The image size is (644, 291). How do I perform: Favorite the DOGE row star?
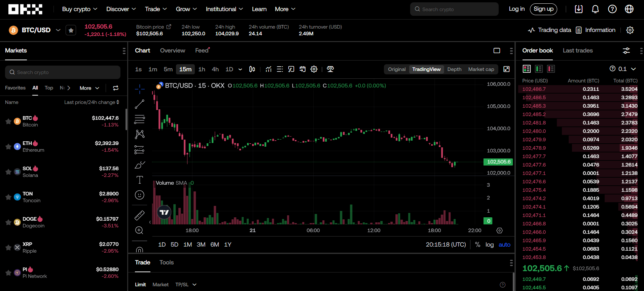8,222
